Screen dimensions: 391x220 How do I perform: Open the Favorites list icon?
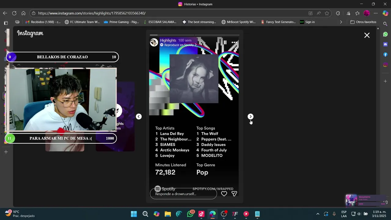[x=357, y=13]
